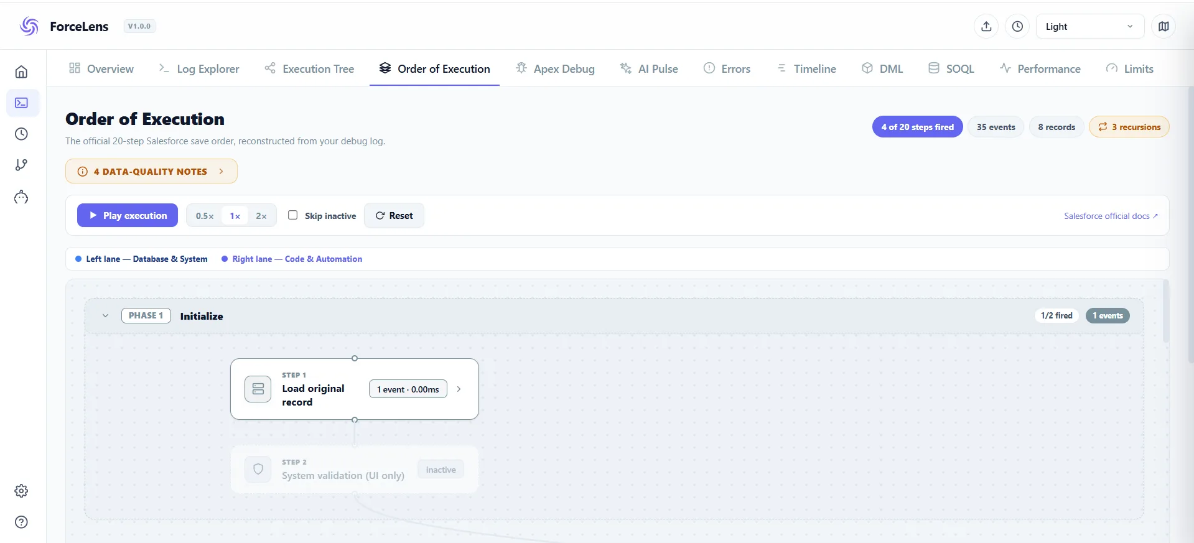The width and height of the screenshot is (1194, 543).
Task: Open help question mark icon
Action: pos(21,522)
